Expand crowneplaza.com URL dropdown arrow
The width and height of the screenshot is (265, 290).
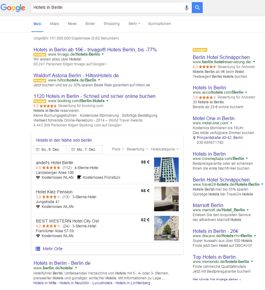click(247, 159)
